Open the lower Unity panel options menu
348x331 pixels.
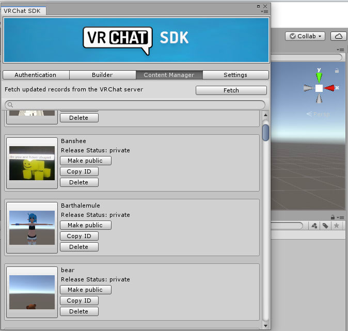pos(340,217)
